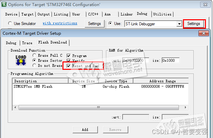
Task: Open the Utilities tab
Action: click(162, 14)
